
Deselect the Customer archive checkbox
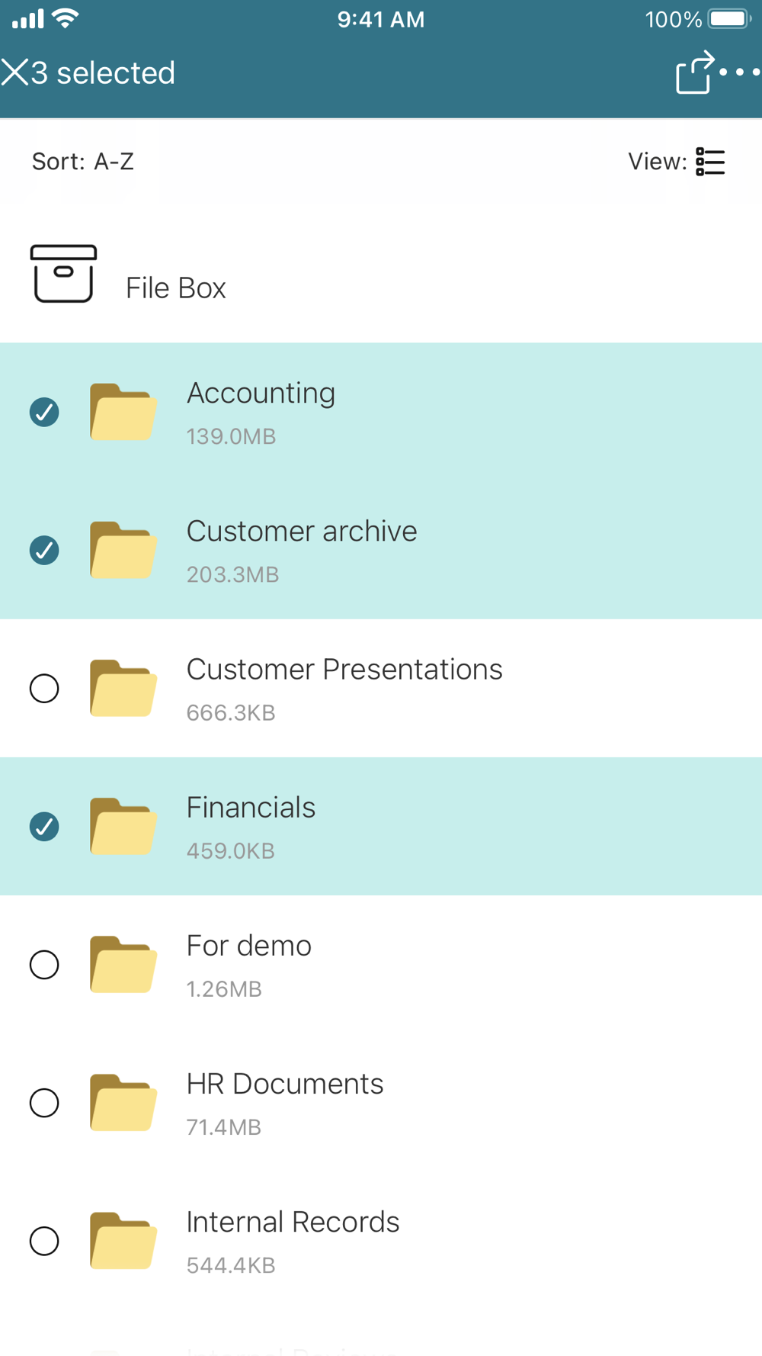(x=44, y=550)
